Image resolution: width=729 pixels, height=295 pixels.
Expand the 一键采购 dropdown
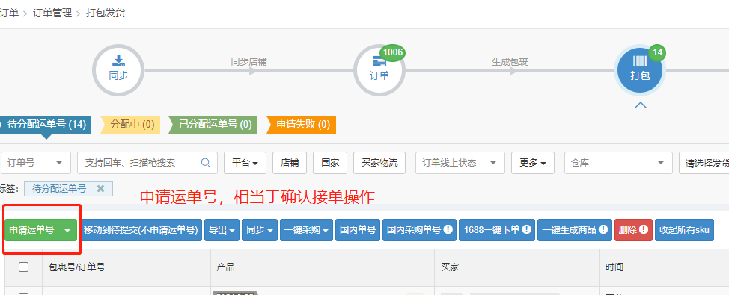pyautogui.click(x=306, y=230)
